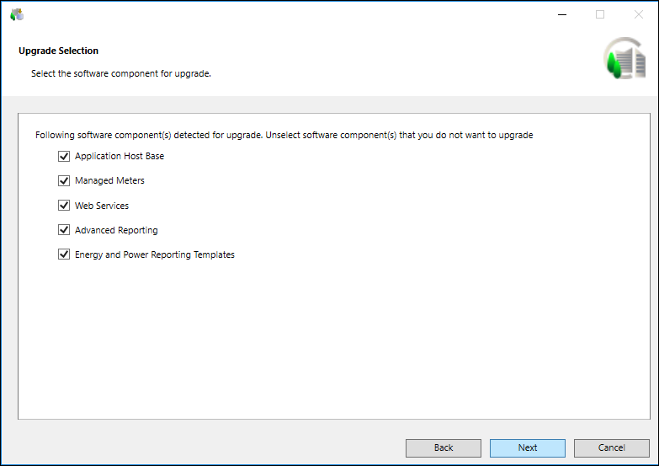
Task: Click the 'Managed Meters' label text
Action: (x=109, y=180)
